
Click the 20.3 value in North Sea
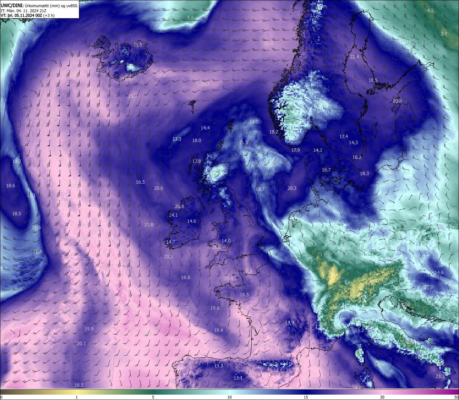292,188
